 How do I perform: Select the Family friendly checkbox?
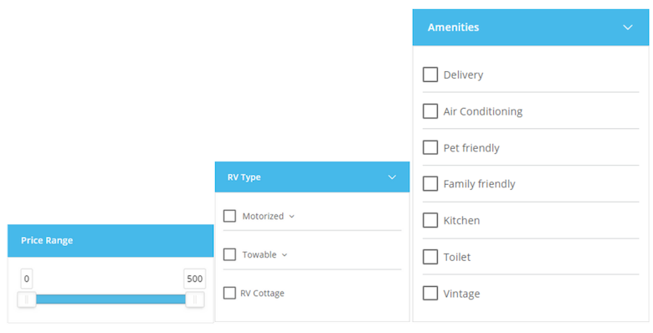[430, 183]
